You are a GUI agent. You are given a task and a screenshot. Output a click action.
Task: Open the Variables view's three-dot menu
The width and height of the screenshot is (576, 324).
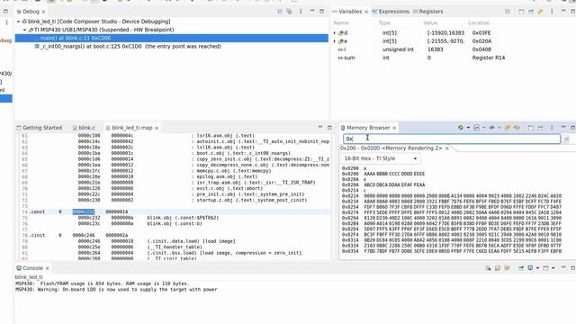(552, 12)
